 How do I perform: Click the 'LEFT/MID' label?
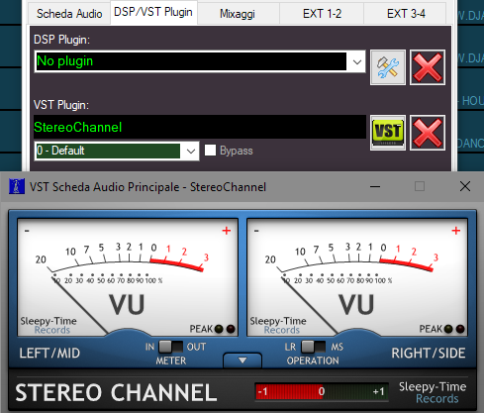click(49, 354)
